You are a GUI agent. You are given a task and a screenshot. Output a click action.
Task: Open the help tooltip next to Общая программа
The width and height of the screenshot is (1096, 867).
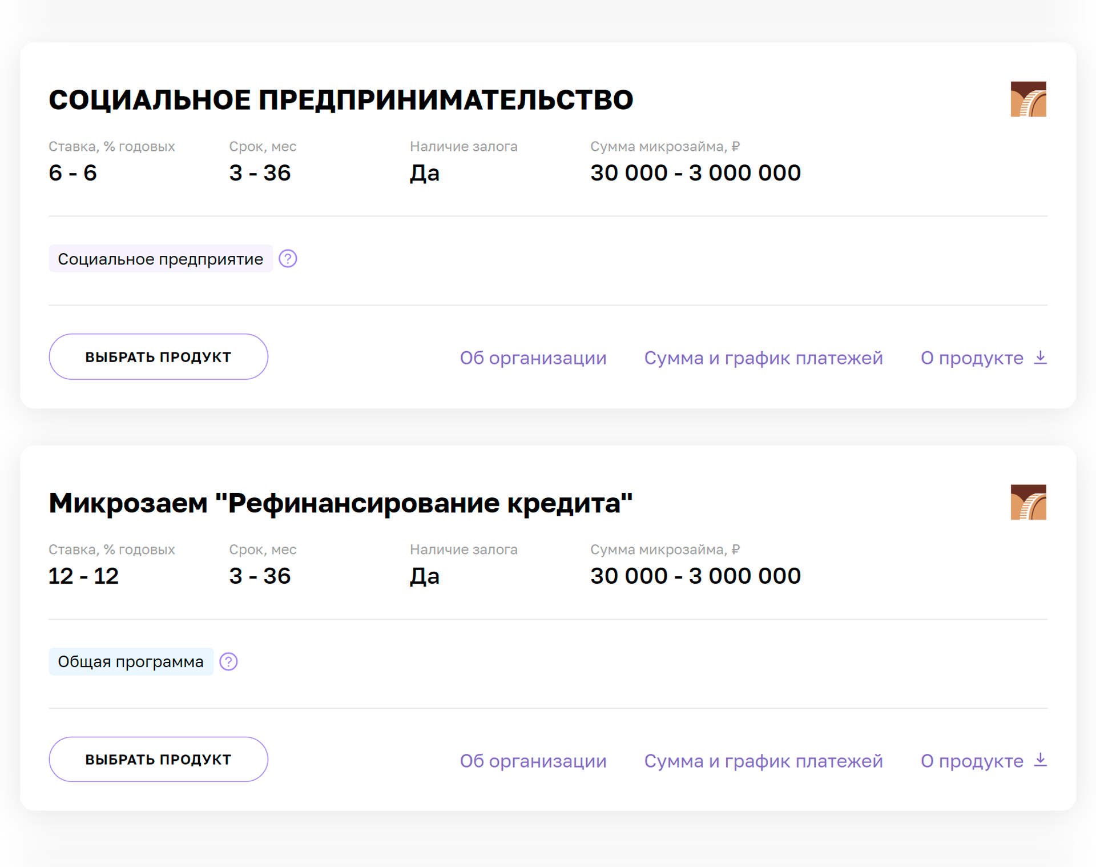click(x=228, y=661)
